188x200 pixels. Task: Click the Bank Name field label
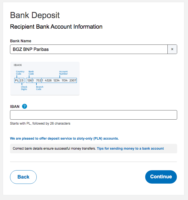pos(21,41)
